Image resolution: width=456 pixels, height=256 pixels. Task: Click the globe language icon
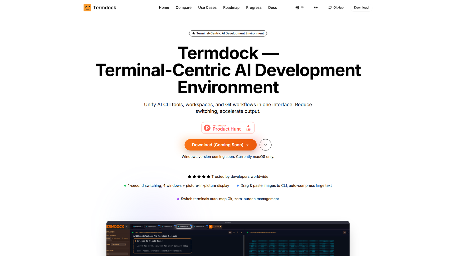click(297, 7)
